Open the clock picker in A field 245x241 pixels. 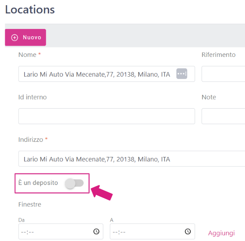point(188,232)
